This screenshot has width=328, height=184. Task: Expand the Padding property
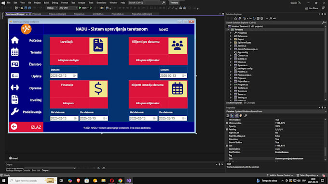(227, 129)
